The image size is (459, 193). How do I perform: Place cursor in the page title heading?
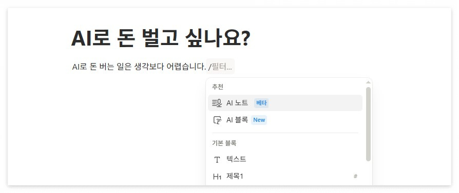[161, 38]
